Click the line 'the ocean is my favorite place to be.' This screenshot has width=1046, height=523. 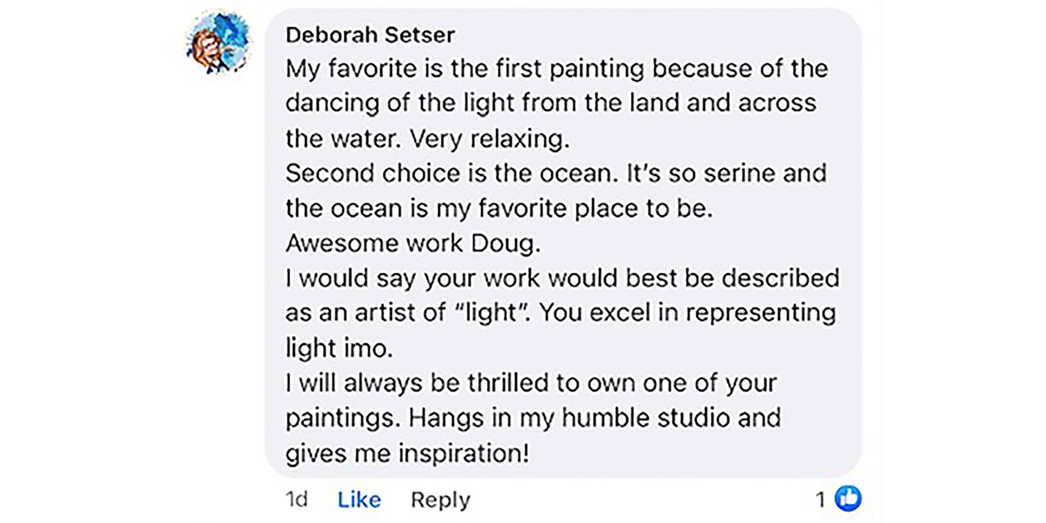point(499,209)
